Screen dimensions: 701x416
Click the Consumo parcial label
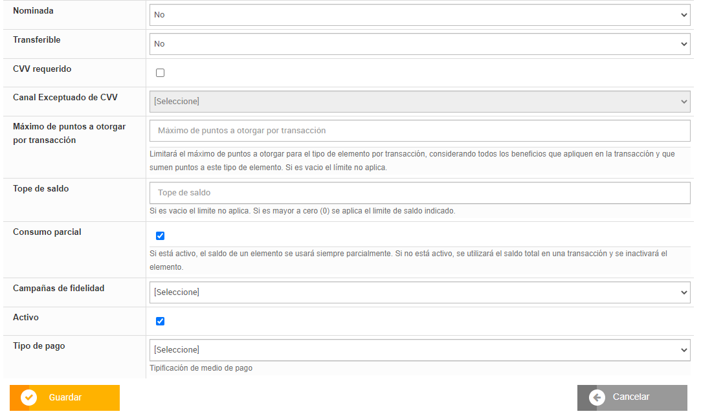(x=47, y=232)
